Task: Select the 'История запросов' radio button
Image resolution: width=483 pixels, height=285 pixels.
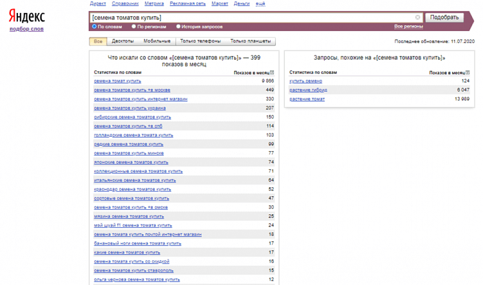Action: (178, 26)
